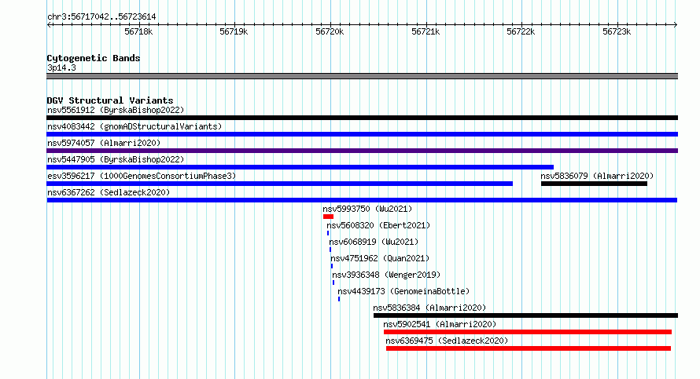This screenshot has height=379, width=700.
Task: Select the gray 3p14.3 cytogenetic band bar
Action: 362,76
